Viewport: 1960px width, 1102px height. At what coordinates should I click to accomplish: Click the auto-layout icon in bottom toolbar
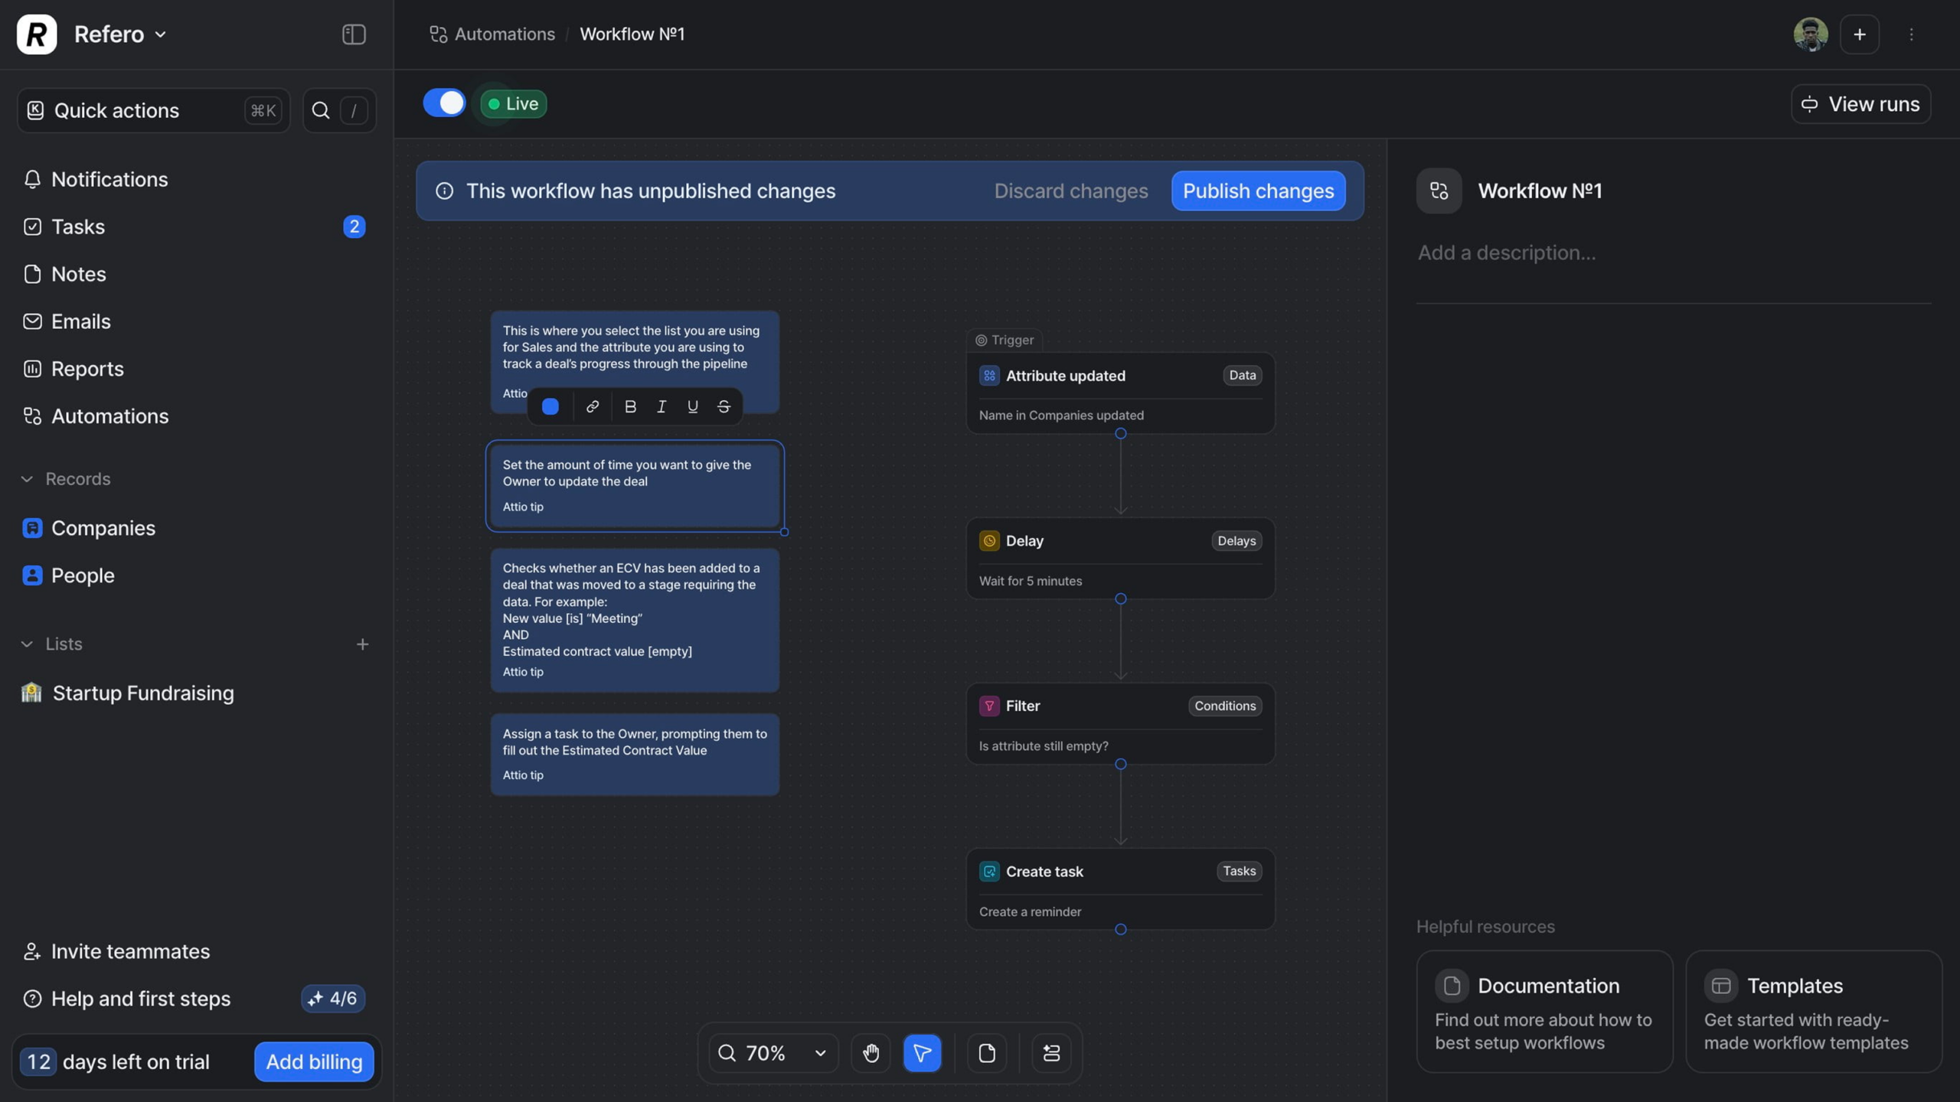(1051, 1053)
